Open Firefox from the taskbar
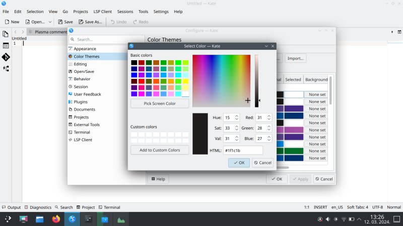403x226 pixels. 56,219
